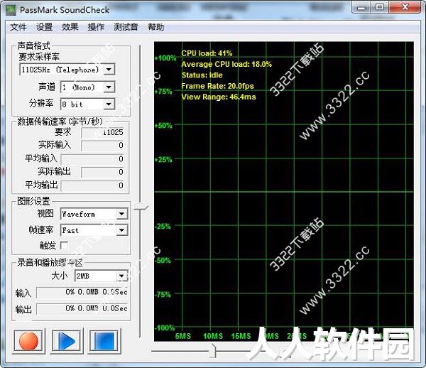The width and height of the screenshot is (426, 368).
Task: Click the 平均输出 value field
Action: (x=92, y=185)
